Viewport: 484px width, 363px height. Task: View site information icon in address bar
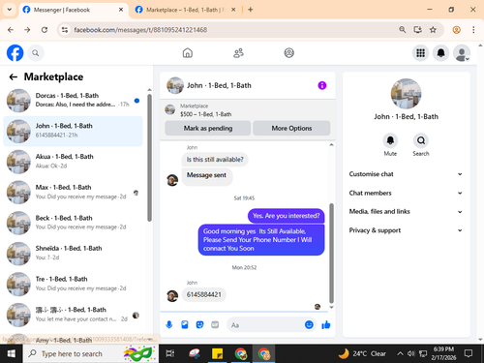[x=65, y=30]
